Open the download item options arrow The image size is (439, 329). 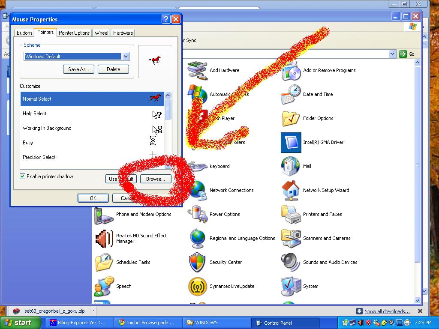click(93, 311)
